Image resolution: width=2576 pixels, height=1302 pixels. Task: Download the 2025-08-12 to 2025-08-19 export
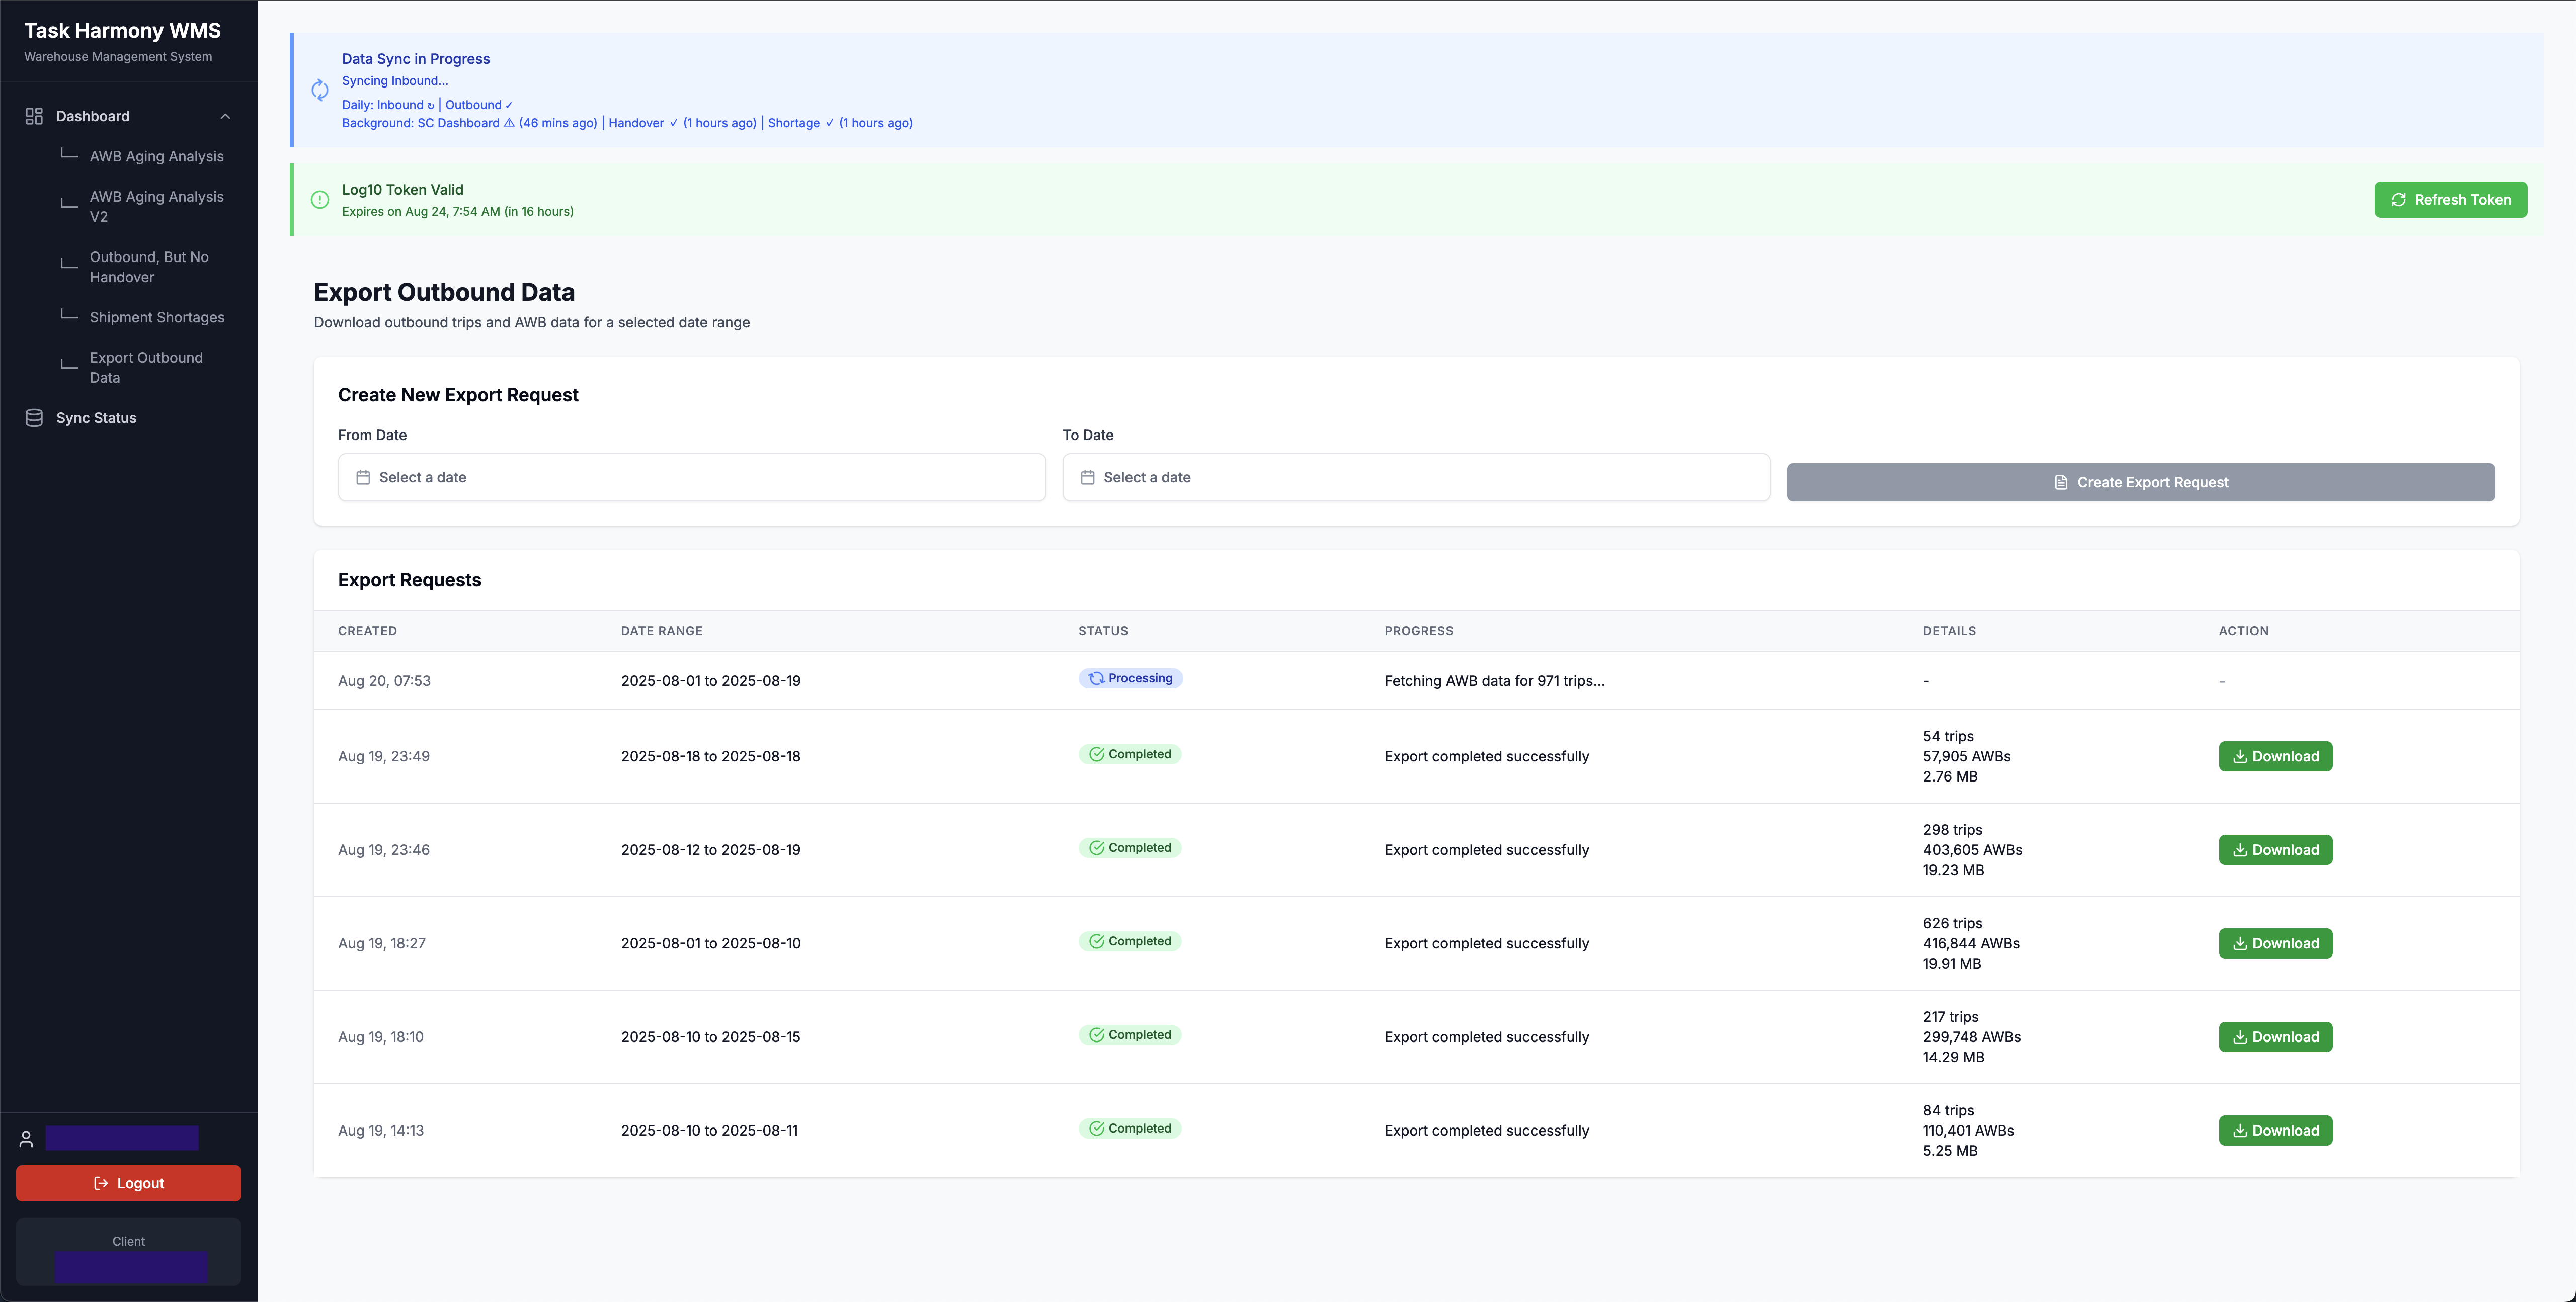click(2275, 849)
